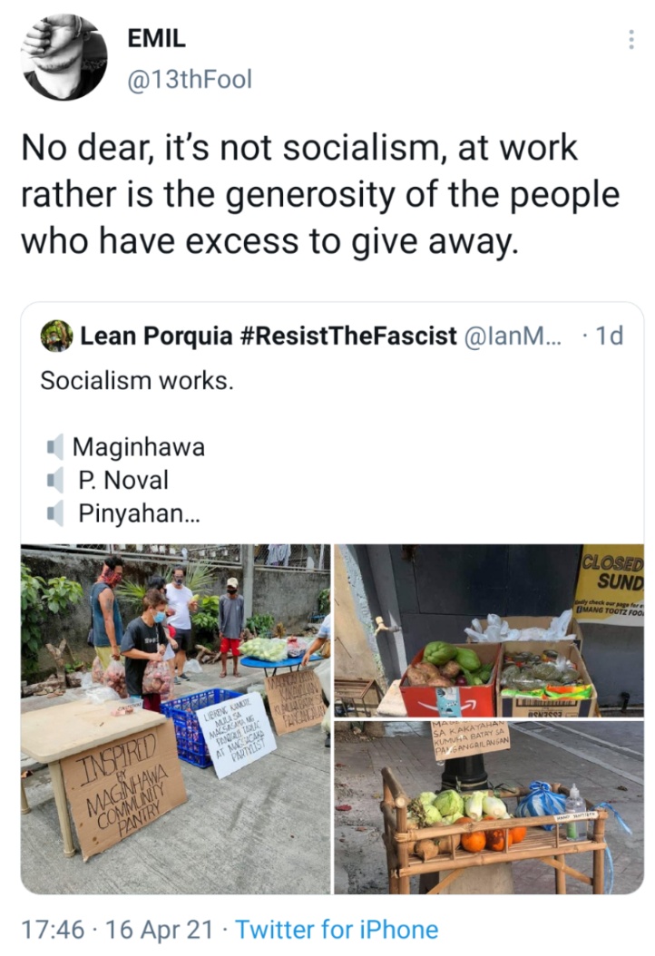Click the speaker emoji beside P. Noval
655x956 pixels.
pyautogui.click(x=55, y=480)
